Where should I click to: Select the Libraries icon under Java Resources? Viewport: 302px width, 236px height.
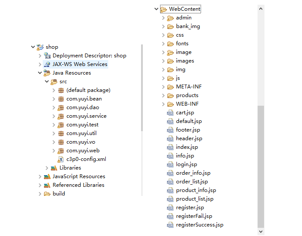coord(54,168)
